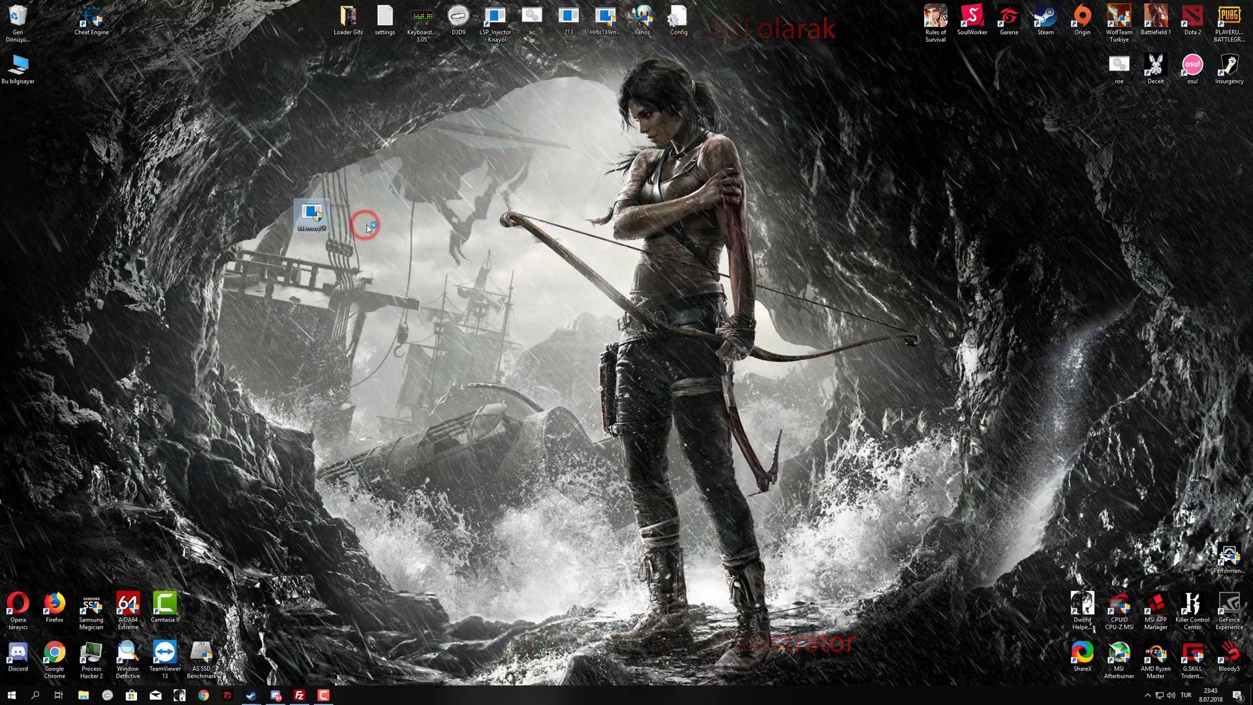Show hidden system tray icons

pos(1147,695)
